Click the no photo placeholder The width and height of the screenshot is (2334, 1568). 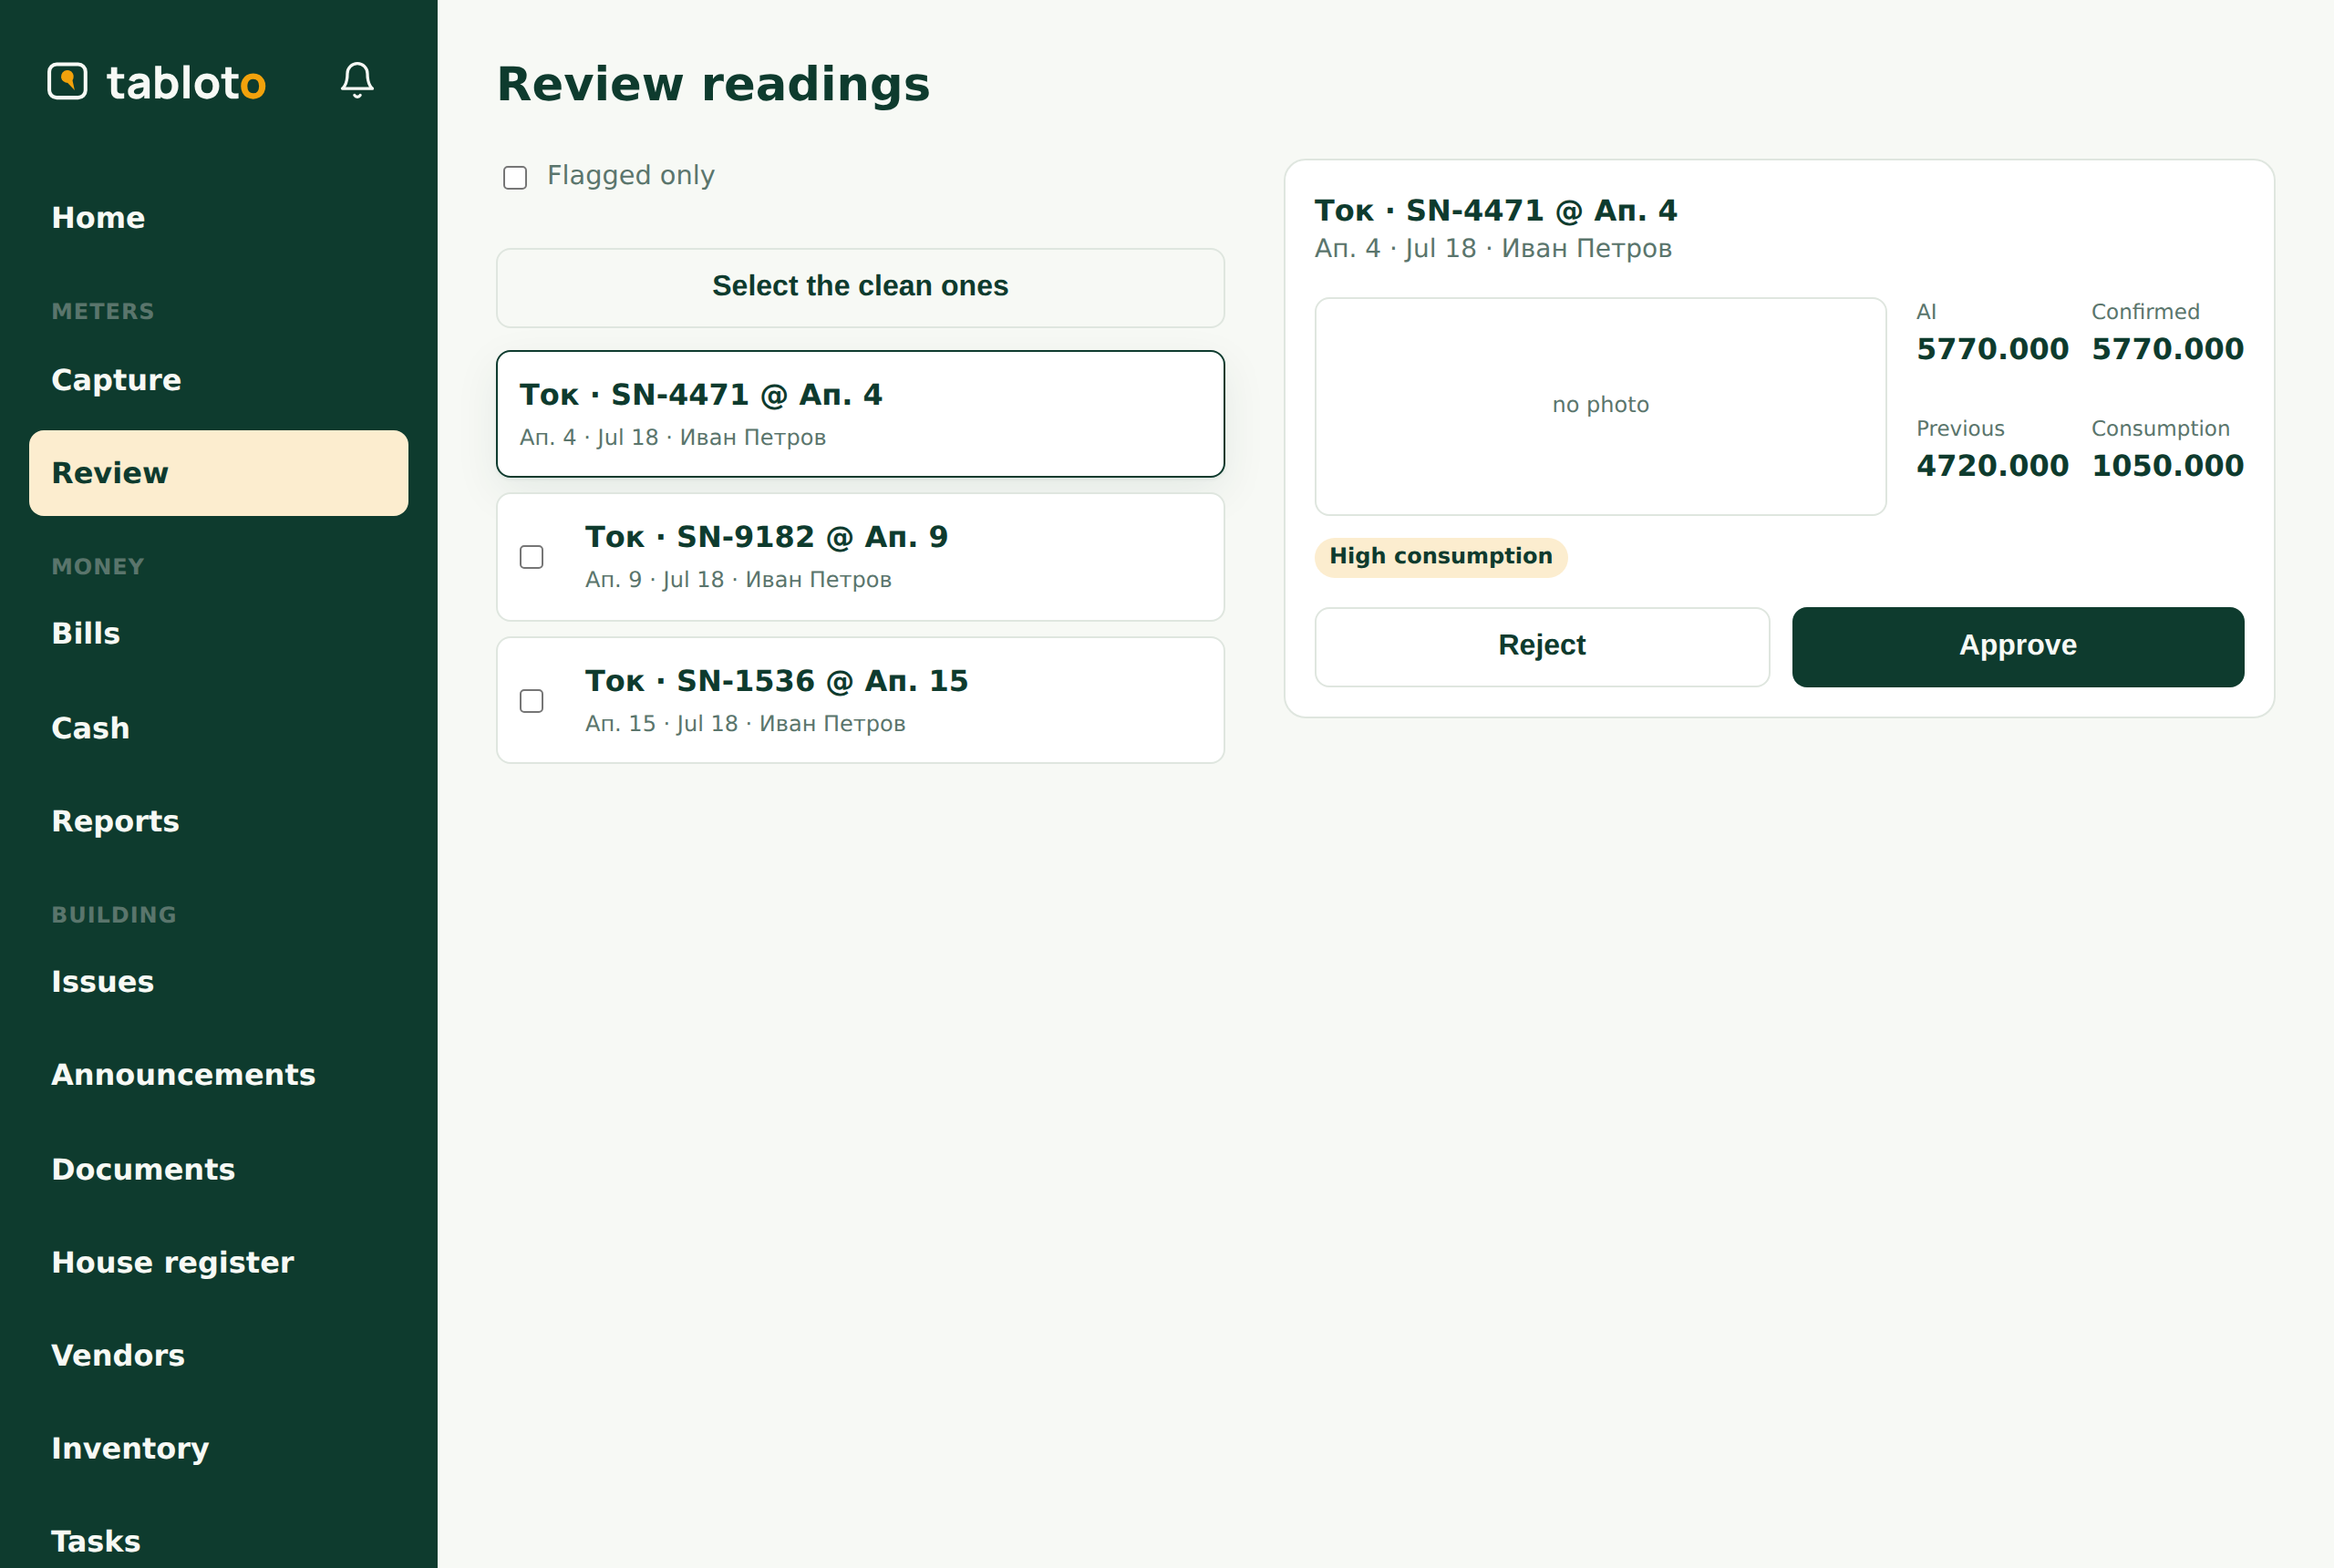click(x=1600, y=406)
